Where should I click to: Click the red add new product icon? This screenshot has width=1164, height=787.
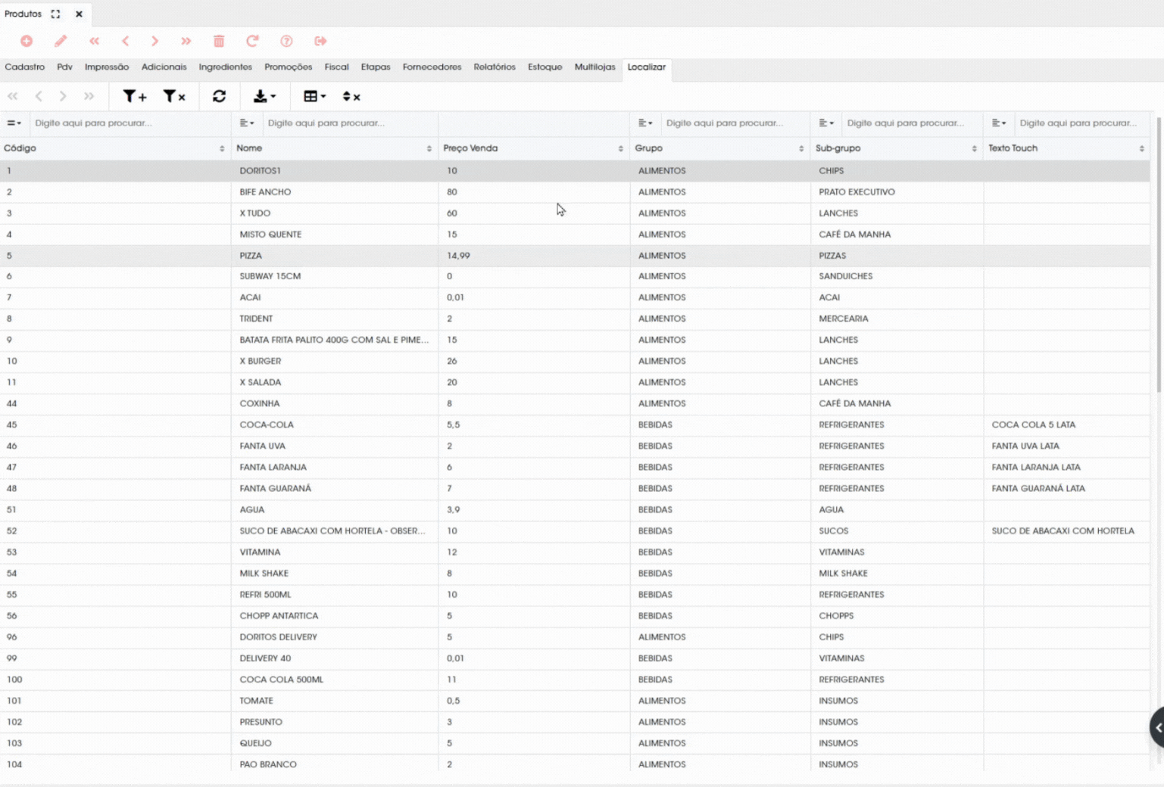coord(27,41)
